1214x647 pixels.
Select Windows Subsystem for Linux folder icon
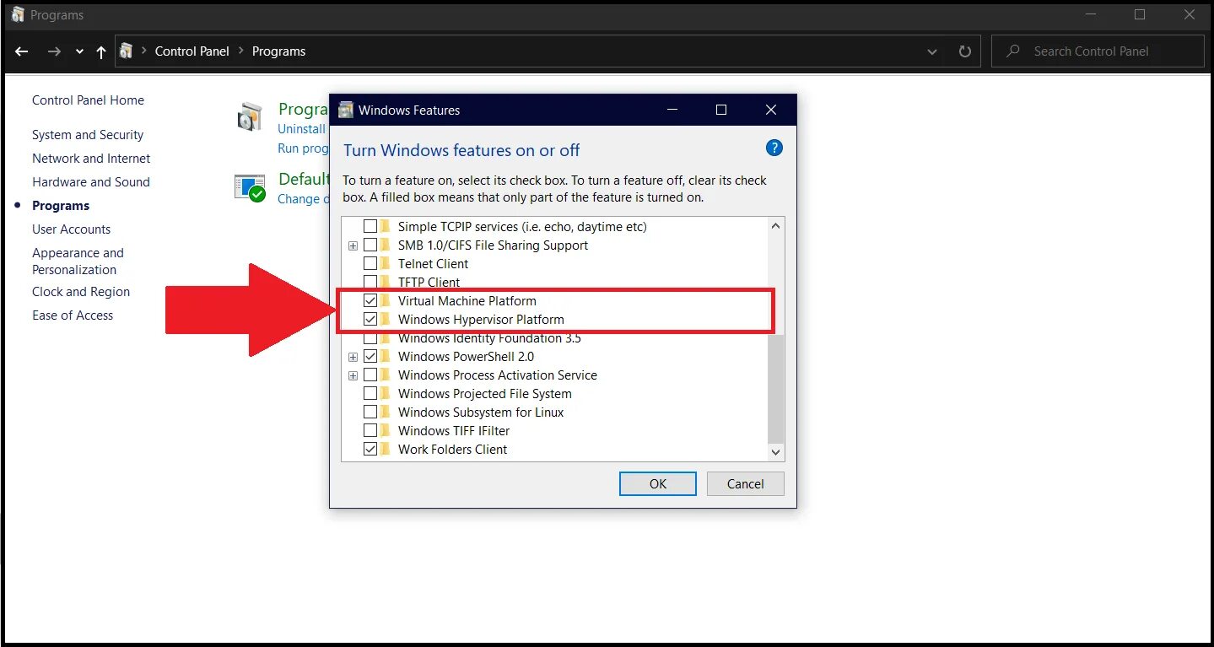(x=386, y=412)
